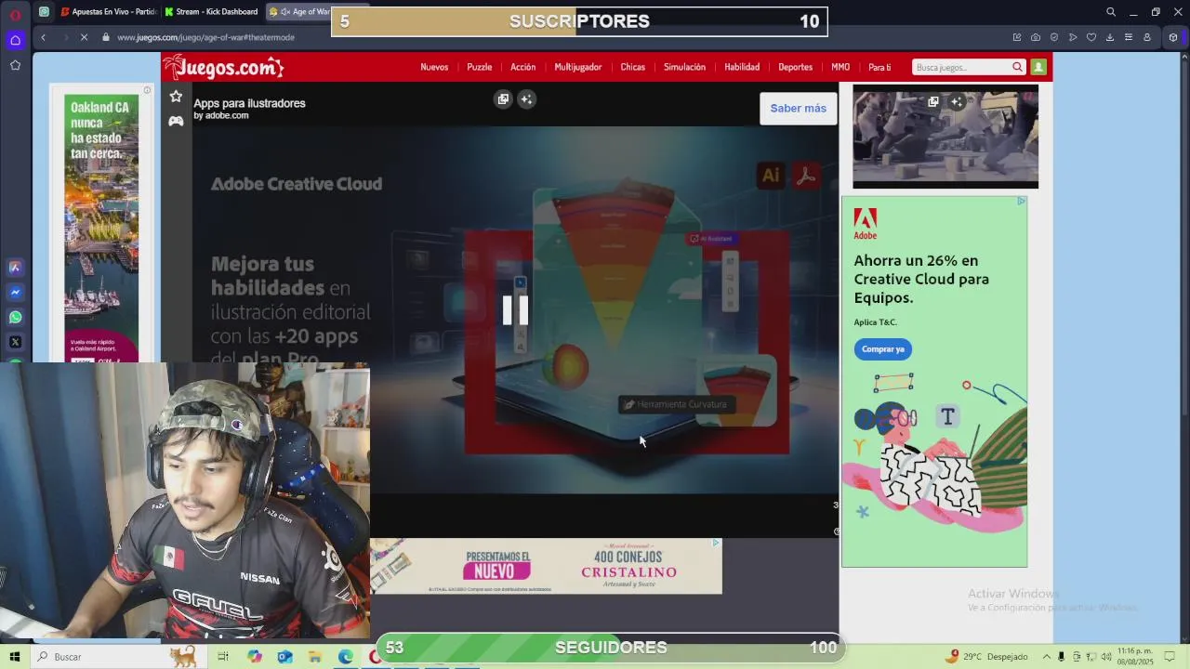Open the 29°C Despejado weather widget
This screenshot has height=669, width=1190.
(x=985, y=656)
